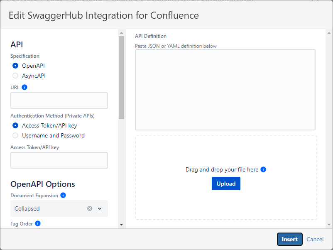Click the scrollbar up arrow on left panel
The image size is (333, 250).
click(121, 33)
